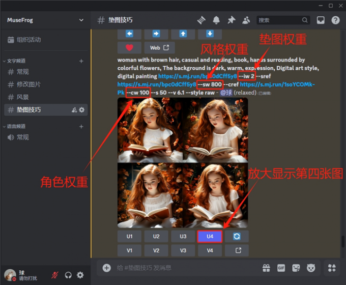This screenshot has width=346, height=285.
Task: Switch to the 修改图片 channel
Action: 46,84
